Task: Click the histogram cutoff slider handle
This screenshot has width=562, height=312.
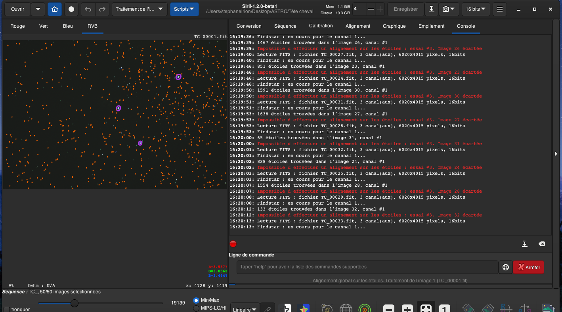Action: click(74, 303)
